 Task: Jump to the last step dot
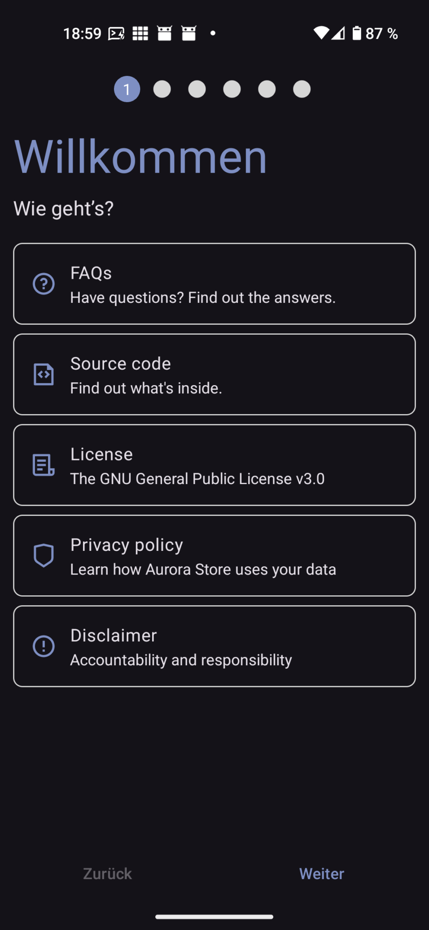(x=302, y=89)
